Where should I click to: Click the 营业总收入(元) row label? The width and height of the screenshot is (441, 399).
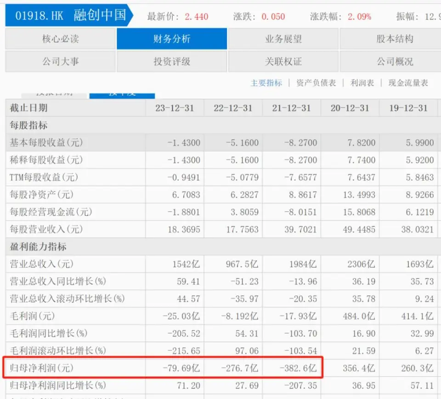41,264
